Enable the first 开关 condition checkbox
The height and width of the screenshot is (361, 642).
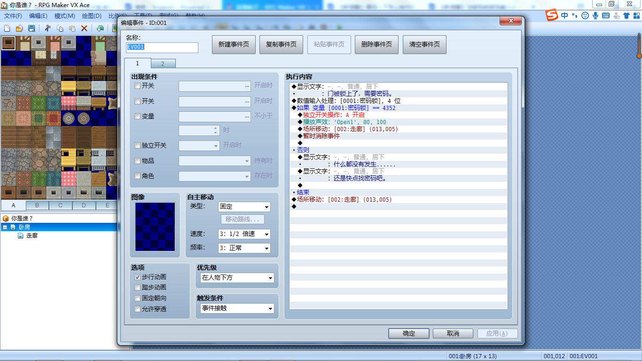(137, 86)
